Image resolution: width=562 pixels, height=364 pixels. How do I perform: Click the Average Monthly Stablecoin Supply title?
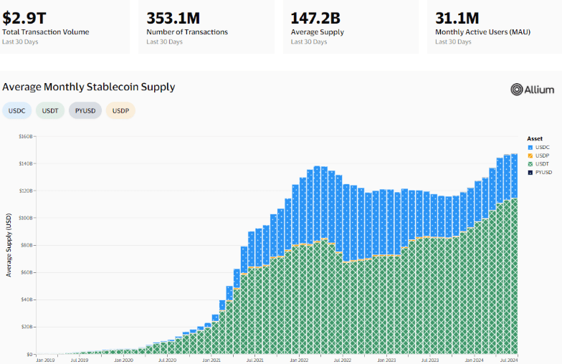(x=89, y=87)
